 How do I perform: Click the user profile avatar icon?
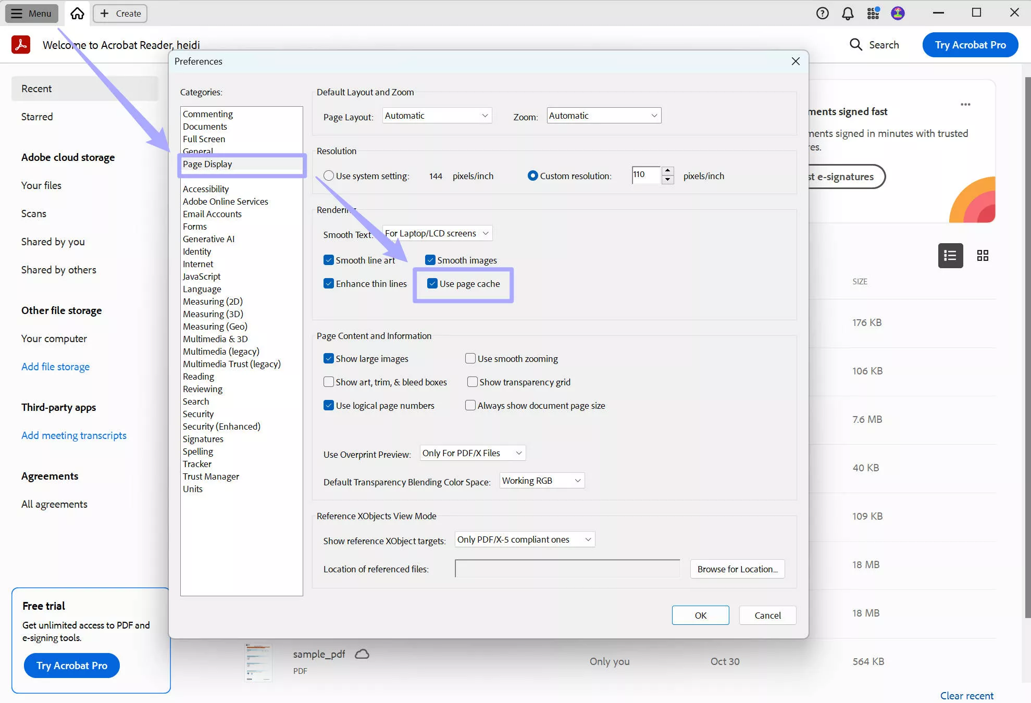[898, 13]
